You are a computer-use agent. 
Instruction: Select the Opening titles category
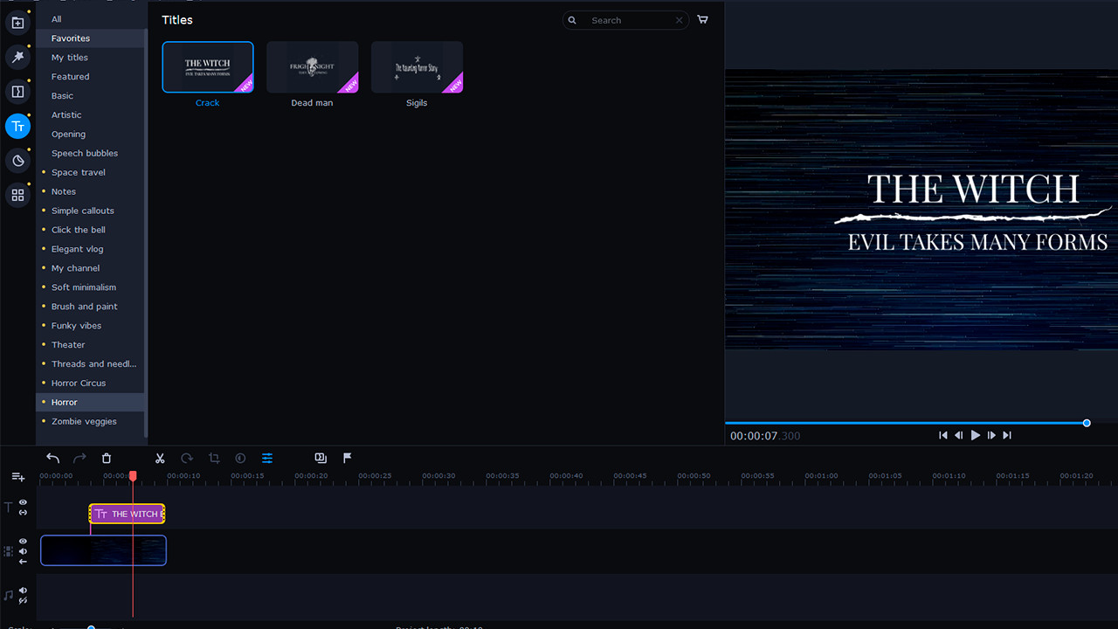click(x=68, y=134)
